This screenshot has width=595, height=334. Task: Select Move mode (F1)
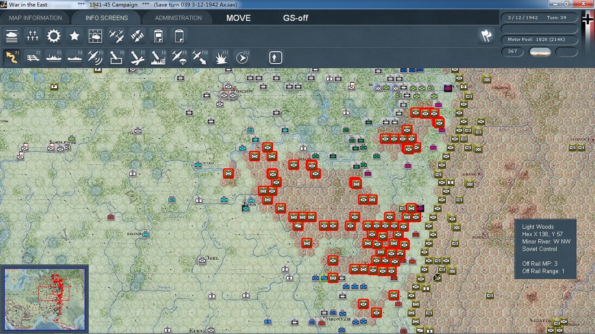pyautogui.click(x=12, y=57)
